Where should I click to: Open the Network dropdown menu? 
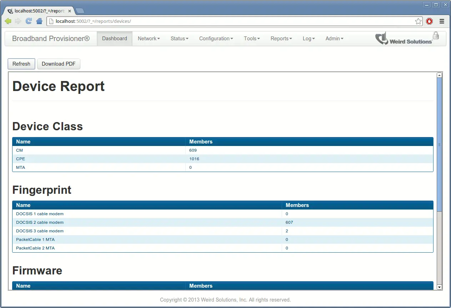click(x=149, y=39)
